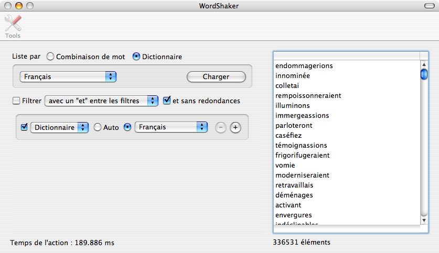439x253 pixels.
Task: Open the Dictionnaire filter type dropdown
Action: tap(59, 127)
